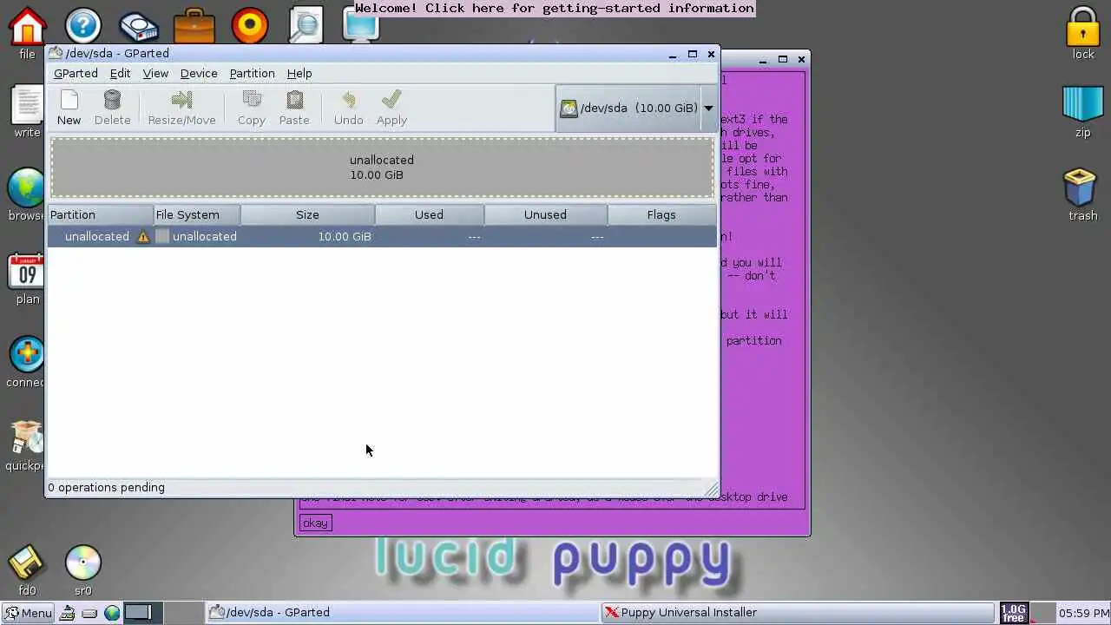
Task: Open the lock desktop icon
Action: (x=1082, y=26)
